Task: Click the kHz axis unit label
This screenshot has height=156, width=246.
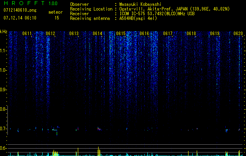Action: (x=4, y=32)
